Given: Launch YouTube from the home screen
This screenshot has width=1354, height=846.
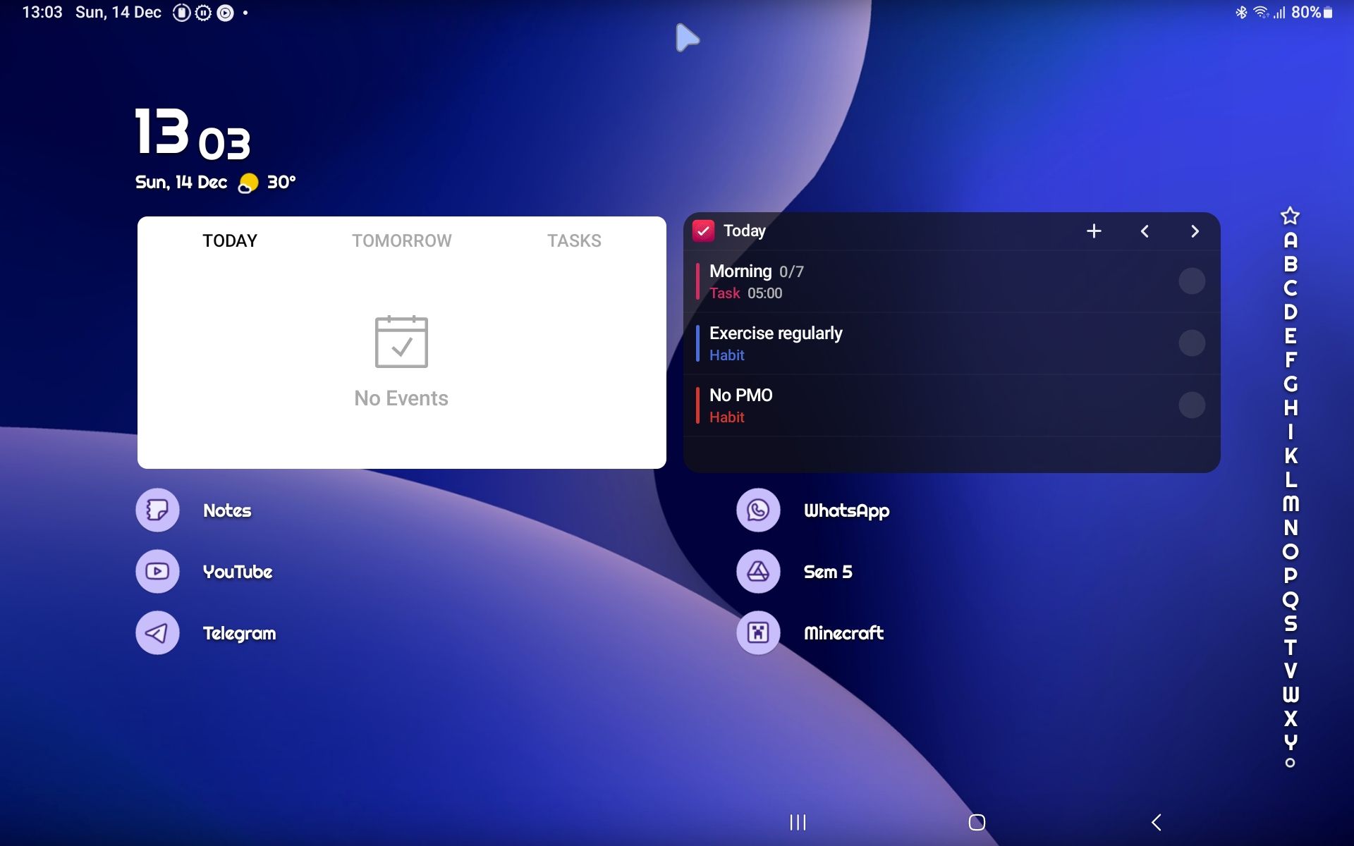Looking at the screenshot, I should pos(157,571).
